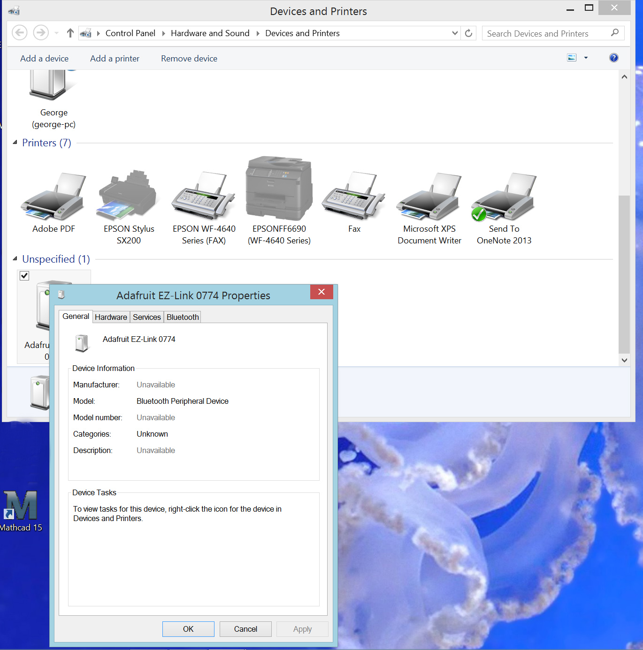Click the change view icon in the toolbar
This screenshot has height=650, width=643.
[572, 58]
